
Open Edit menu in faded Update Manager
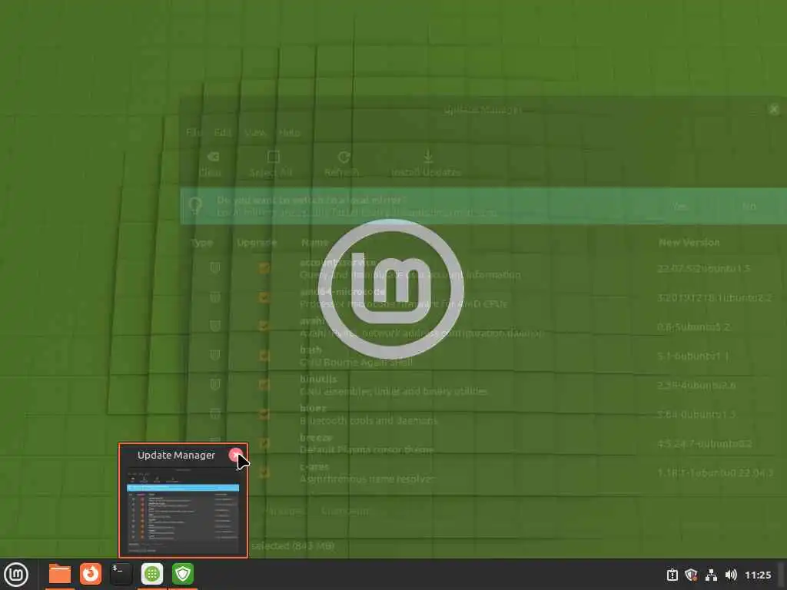point(222,133)
